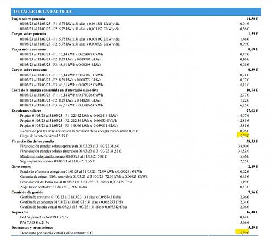Select the Peajes sobre potencia heading
This screenshot has width=274, height=236.
point(28,19)
